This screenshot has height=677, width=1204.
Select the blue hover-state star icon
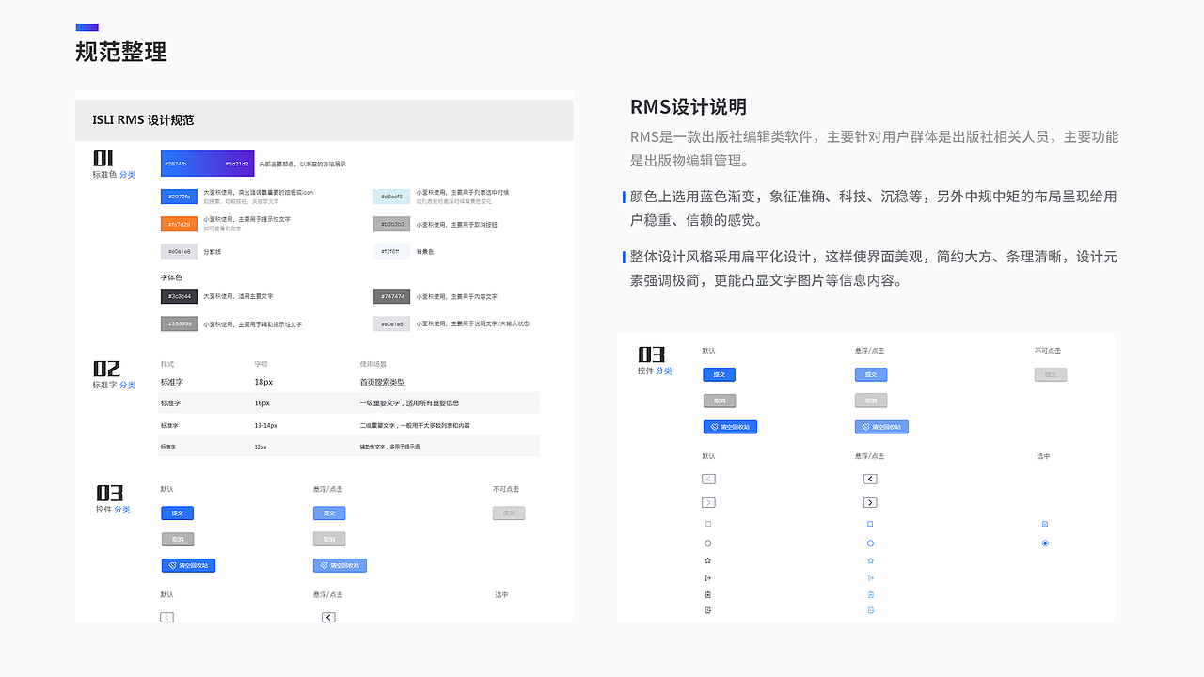point(870,560)
